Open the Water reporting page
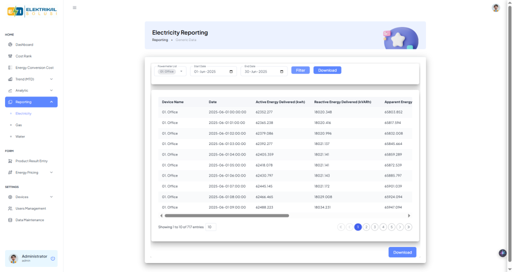Viewport: 512px width, 272px height. 20,136
